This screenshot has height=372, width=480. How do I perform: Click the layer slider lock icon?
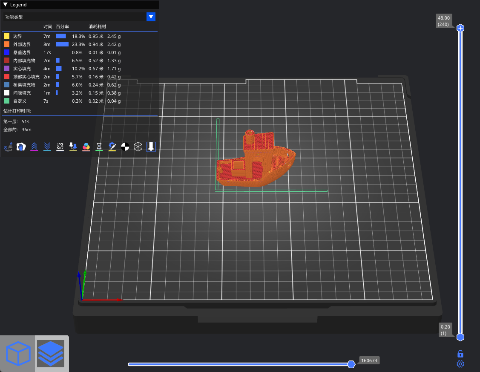[460, 354]
